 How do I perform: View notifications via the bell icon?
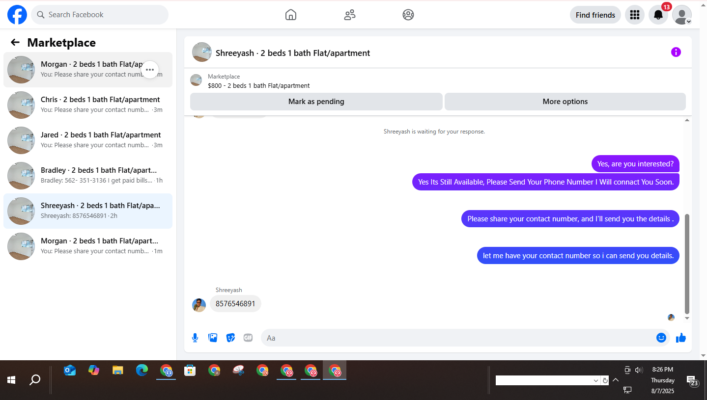(x=658, y=15)
